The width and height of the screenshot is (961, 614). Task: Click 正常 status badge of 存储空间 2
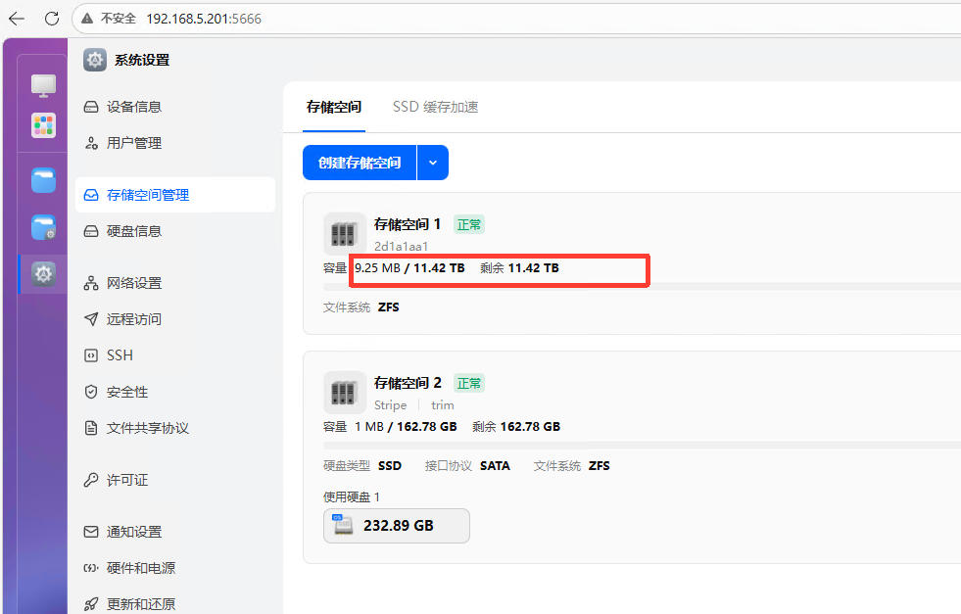(x=469, y=384)
